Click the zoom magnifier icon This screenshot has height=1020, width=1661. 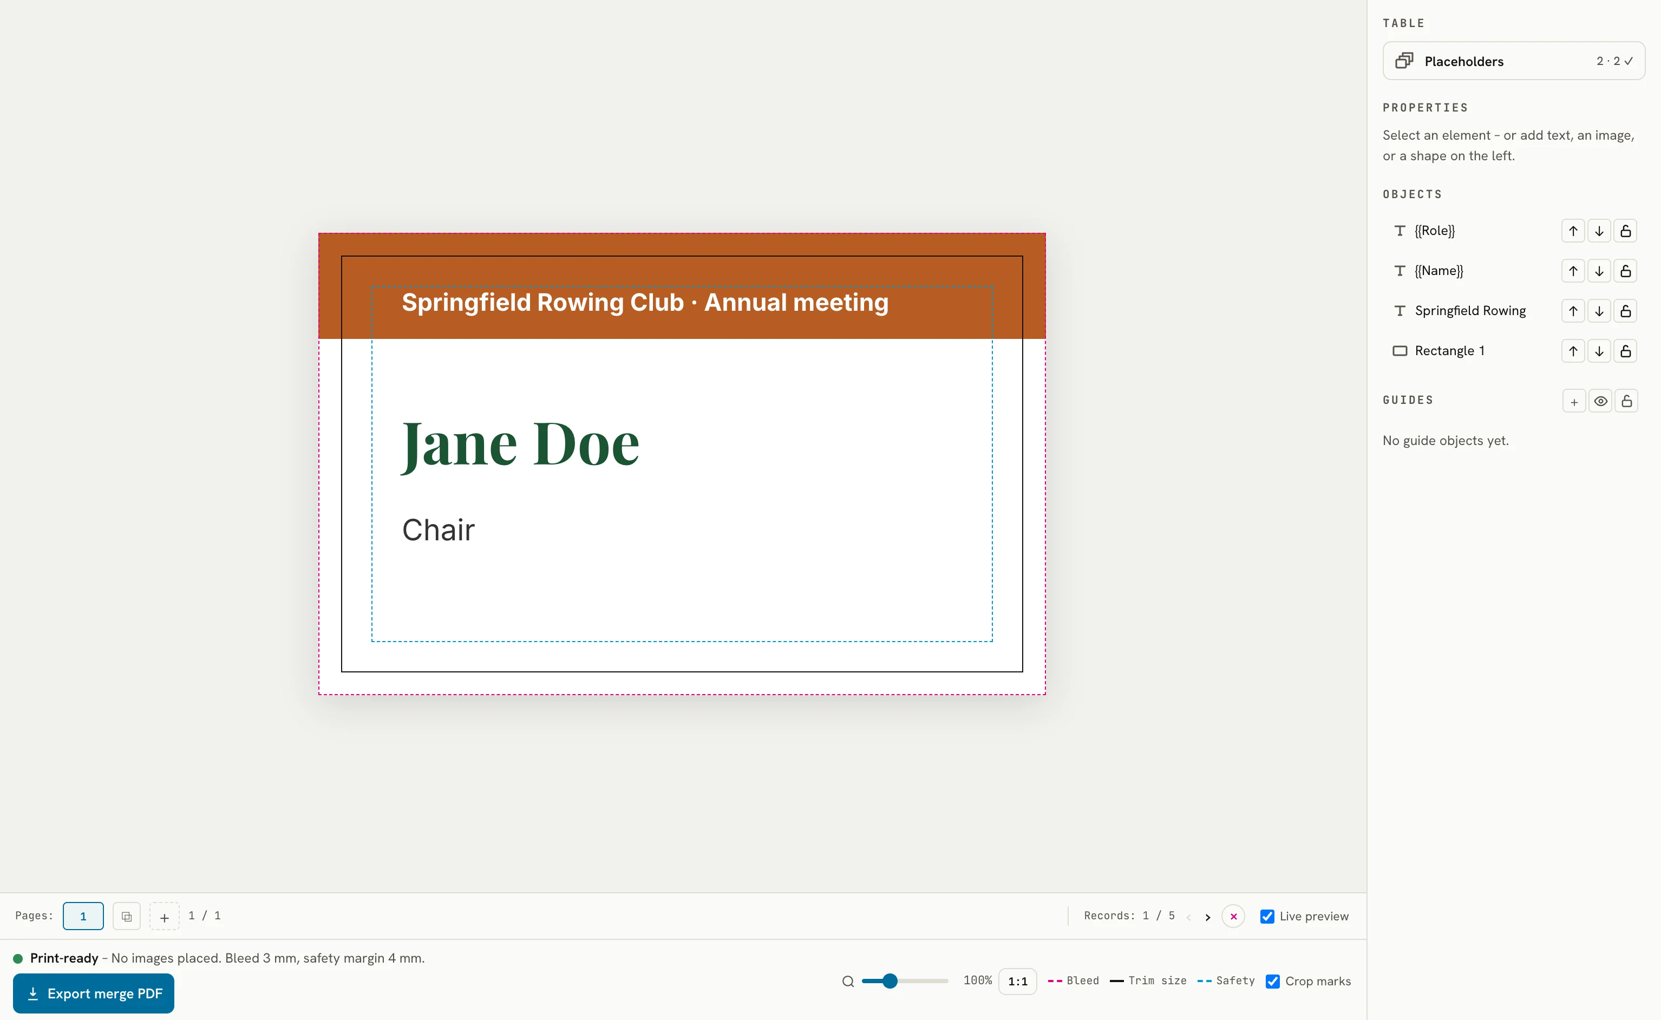tap(848, 982)
